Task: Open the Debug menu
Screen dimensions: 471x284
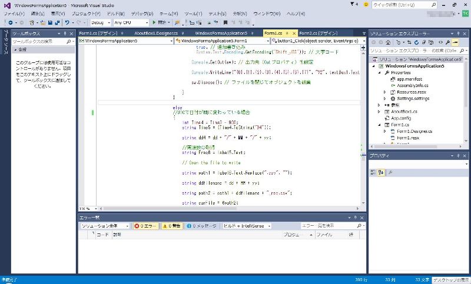Action: (142, 14)
